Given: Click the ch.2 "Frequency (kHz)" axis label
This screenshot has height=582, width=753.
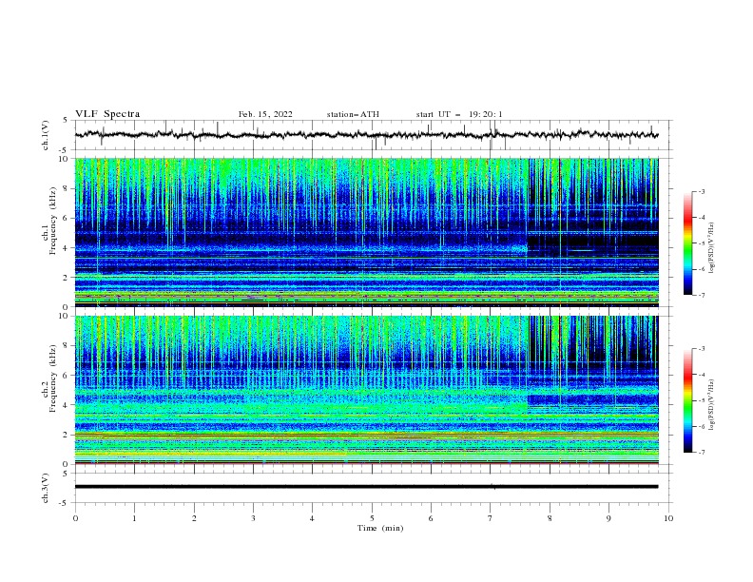Looking at the screenshot, I should coord(53,378).
